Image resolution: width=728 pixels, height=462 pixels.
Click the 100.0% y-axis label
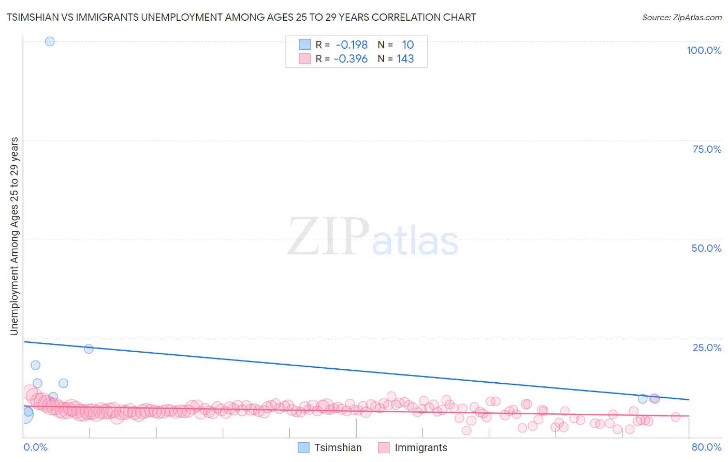704,50
